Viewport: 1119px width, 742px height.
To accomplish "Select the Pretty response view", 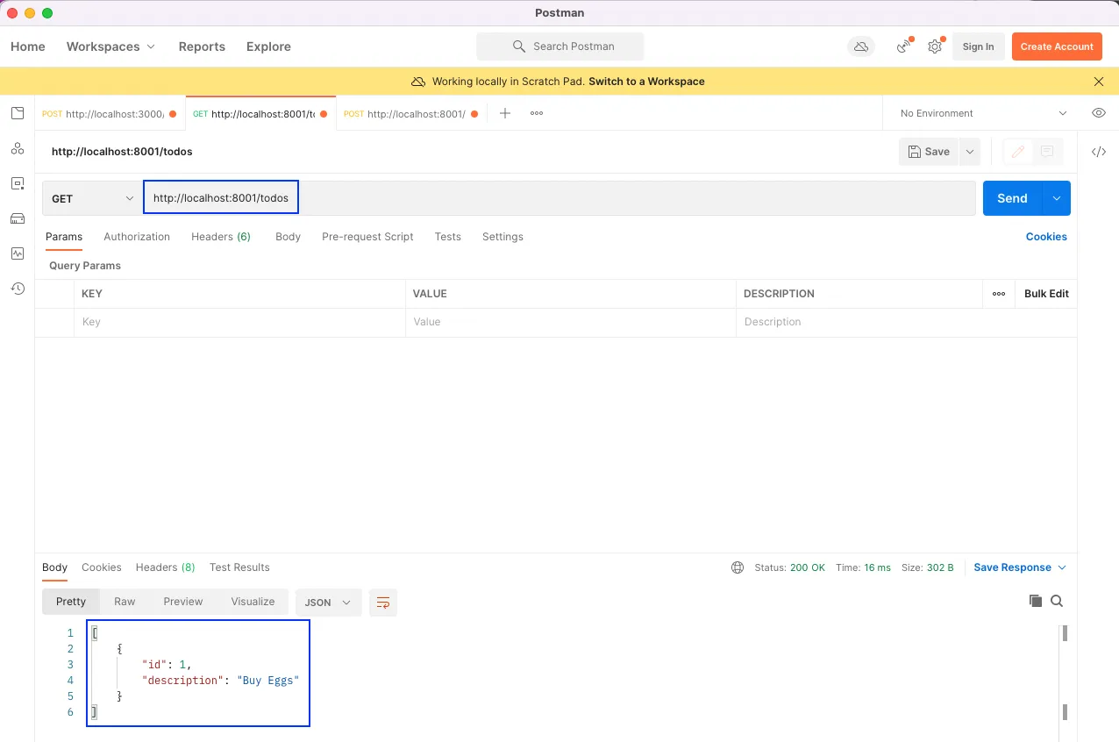I will [71, 602].
